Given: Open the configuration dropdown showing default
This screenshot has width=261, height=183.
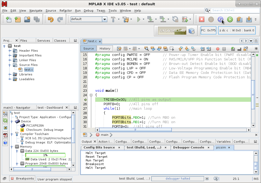Looking at the screenshot, I should (x=105, y=19).
